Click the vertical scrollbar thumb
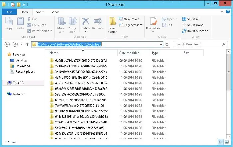Image resolution: width=233 pixels, height=147 pixels. 228,72
